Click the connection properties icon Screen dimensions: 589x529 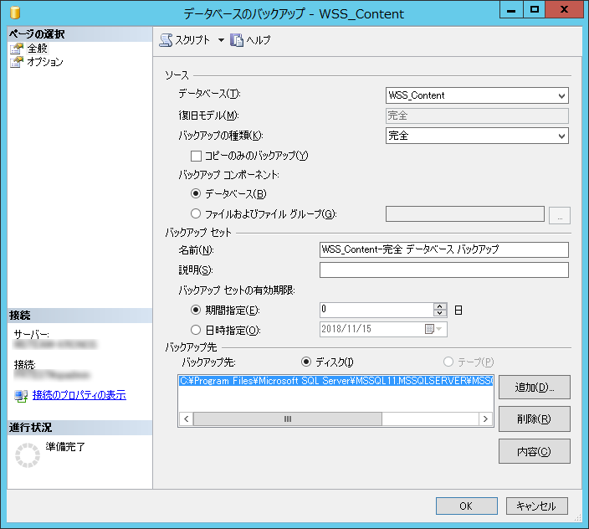point(21,396)
